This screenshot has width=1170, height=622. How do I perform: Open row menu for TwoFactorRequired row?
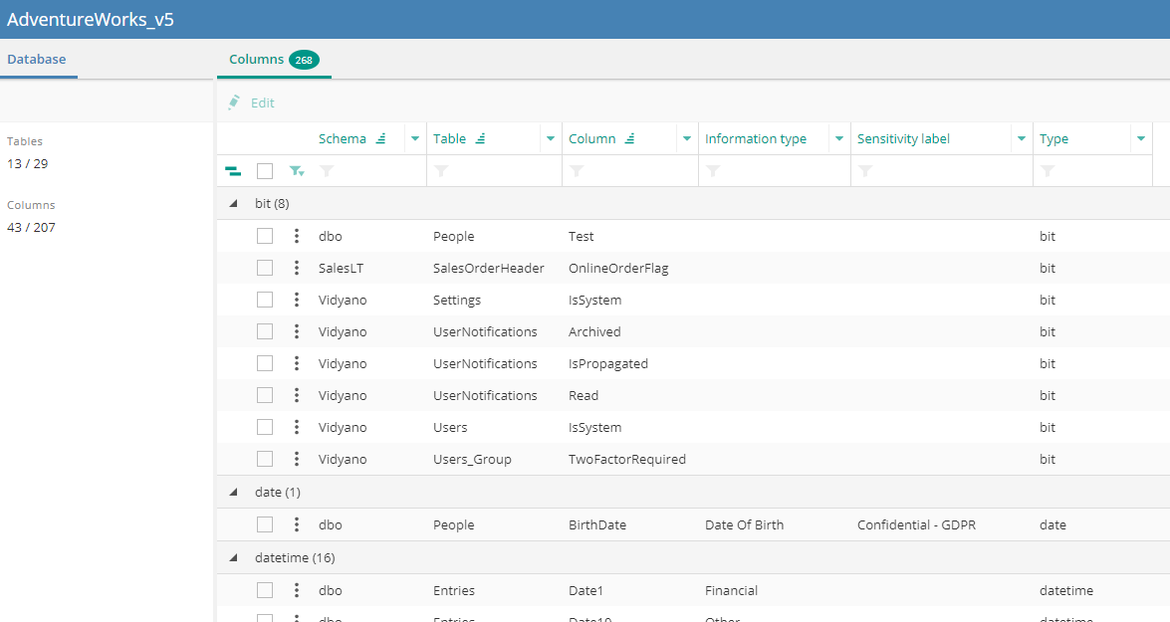(x=296, y=459)
